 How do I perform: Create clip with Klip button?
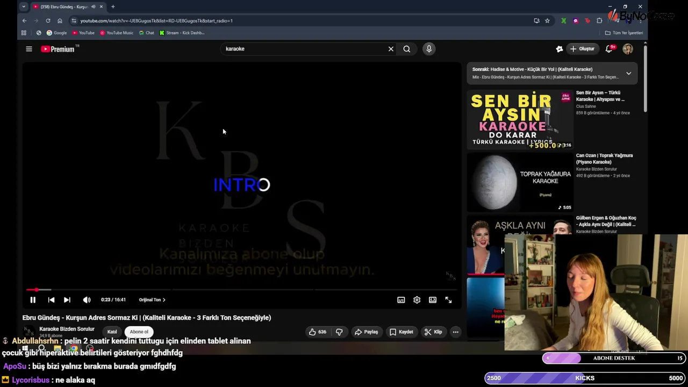pos(433,332)
